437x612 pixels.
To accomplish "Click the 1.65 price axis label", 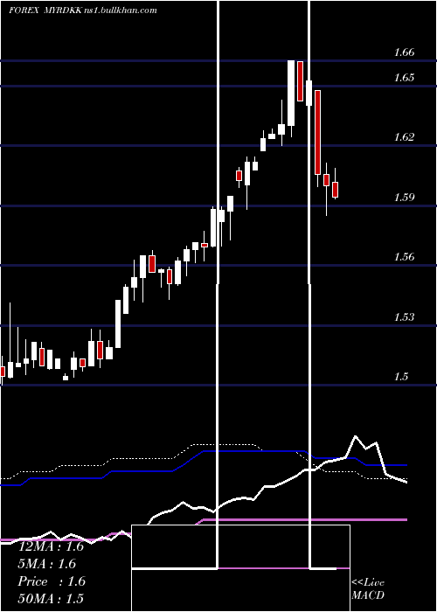I will click(404, 77).
